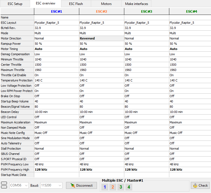Select the ESC#2 column header
This screenshot has height=193, width=211.
point(102,11)
